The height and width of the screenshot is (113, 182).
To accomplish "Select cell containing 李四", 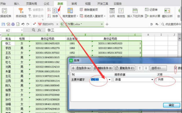I will click(8, 48).
